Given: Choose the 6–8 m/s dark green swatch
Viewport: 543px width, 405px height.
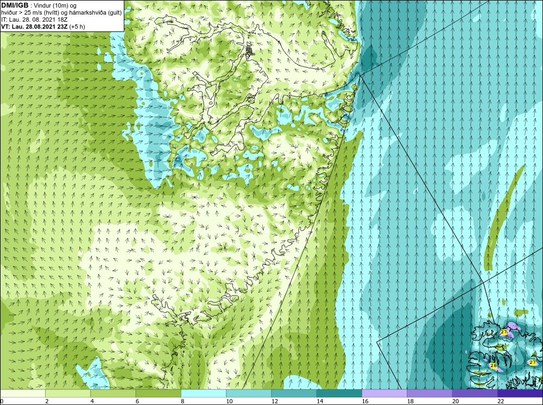Looking at the screenshot, I should (158, 394).
